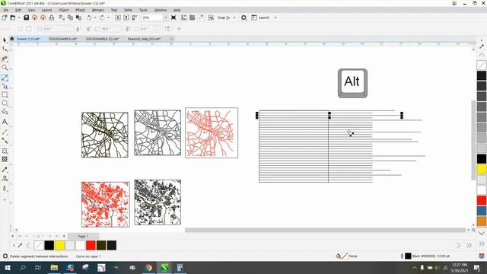Switch to Peacock_Help_DG.cdr tab
The image size is (487, 274).
pyautogui.click(x=144, y=39)
